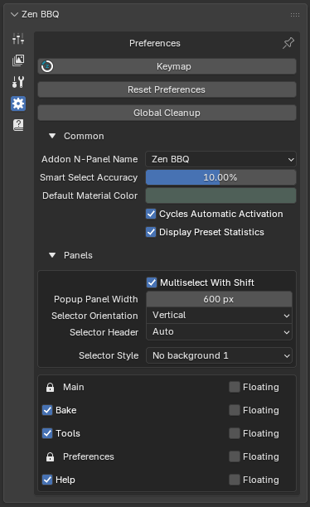Click the Keymap button
Screen dimensions: 310x507
(x=167, y=66)
